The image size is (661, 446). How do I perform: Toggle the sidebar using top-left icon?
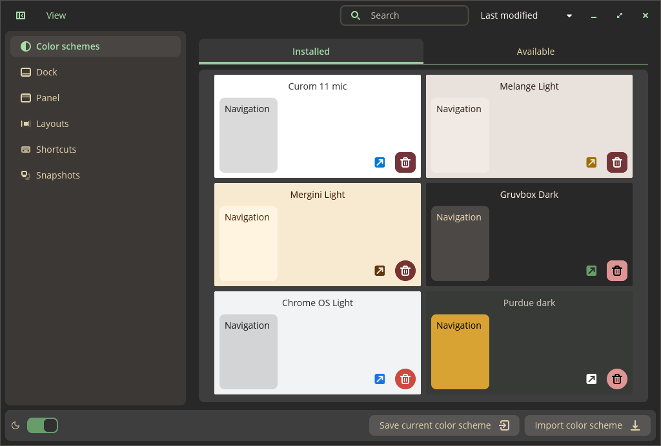point(21,15)
